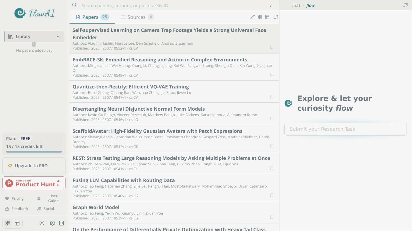
Task: Switch to the Sources tab
Action: (137, 17)
